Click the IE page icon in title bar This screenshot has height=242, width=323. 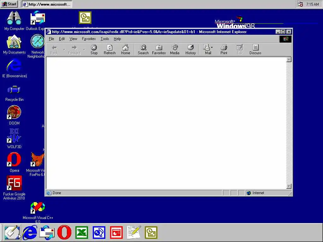pyautogui.click(x=49, y=32)
